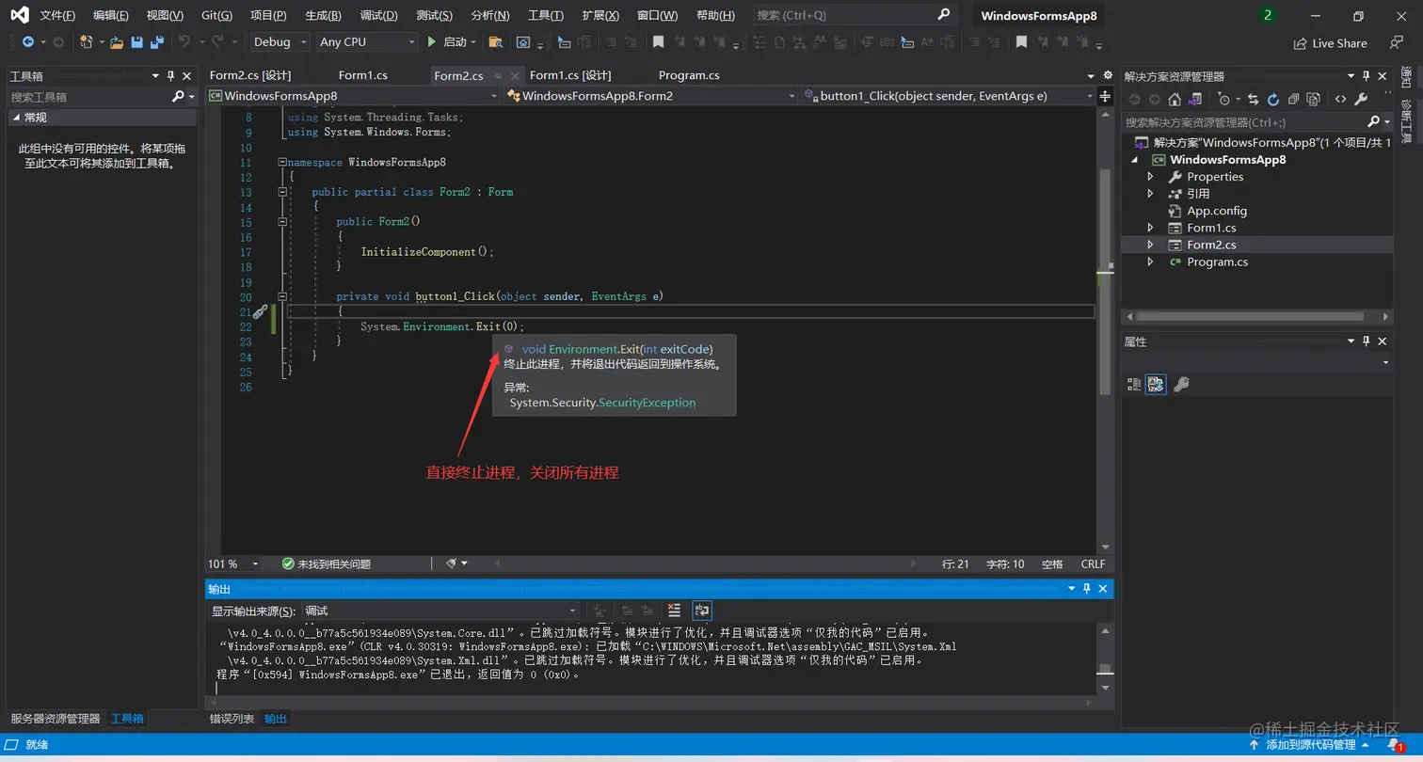Expand the Form1.cs node in Solution Explorer
The image size is (1423, 762).
pos(1150,228)
